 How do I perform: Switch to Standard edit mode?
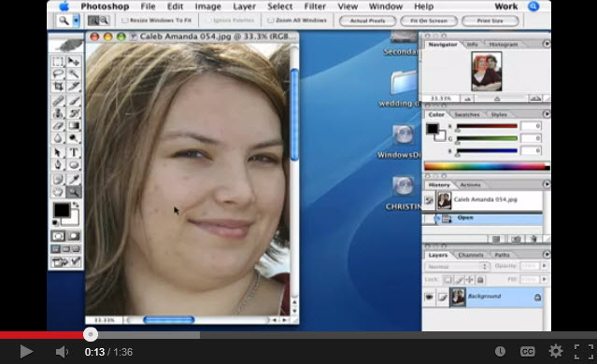tap(58, 236)
